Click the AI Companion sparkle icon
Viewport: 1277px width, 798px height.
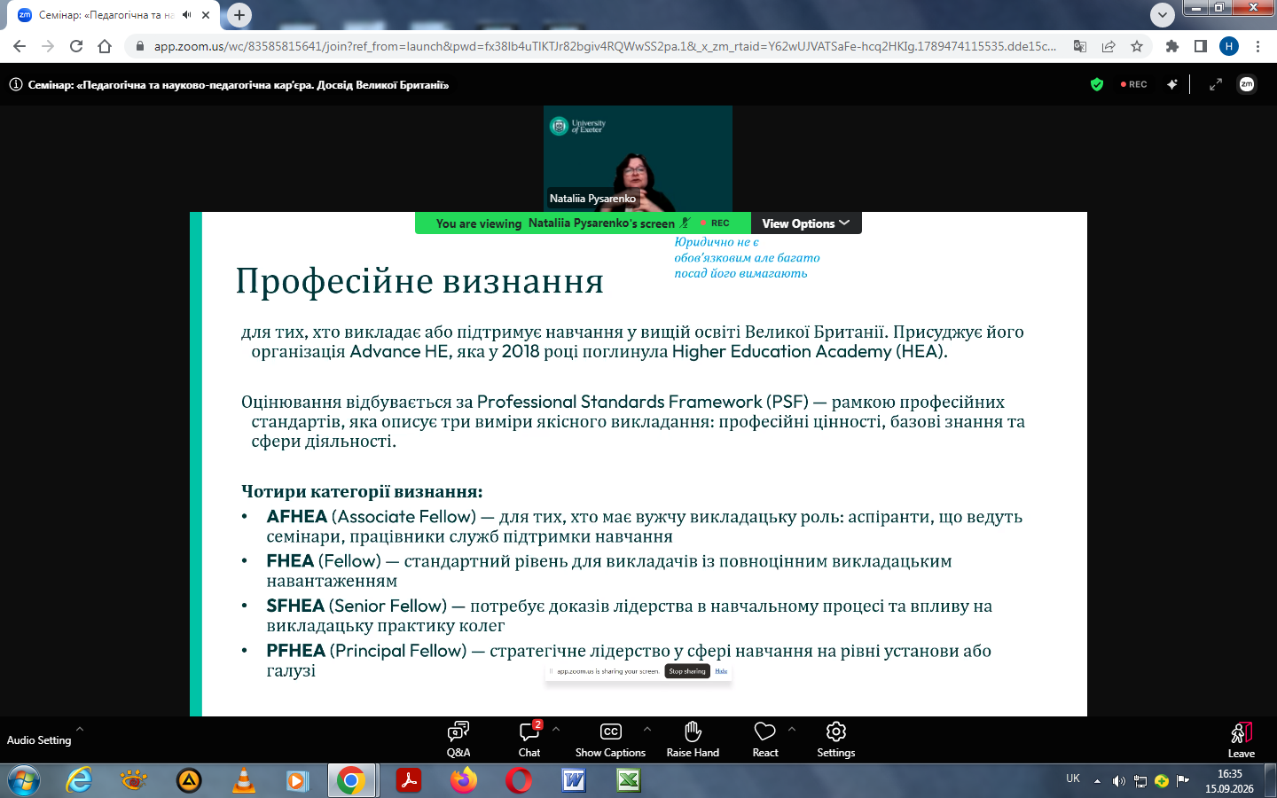1172,84
